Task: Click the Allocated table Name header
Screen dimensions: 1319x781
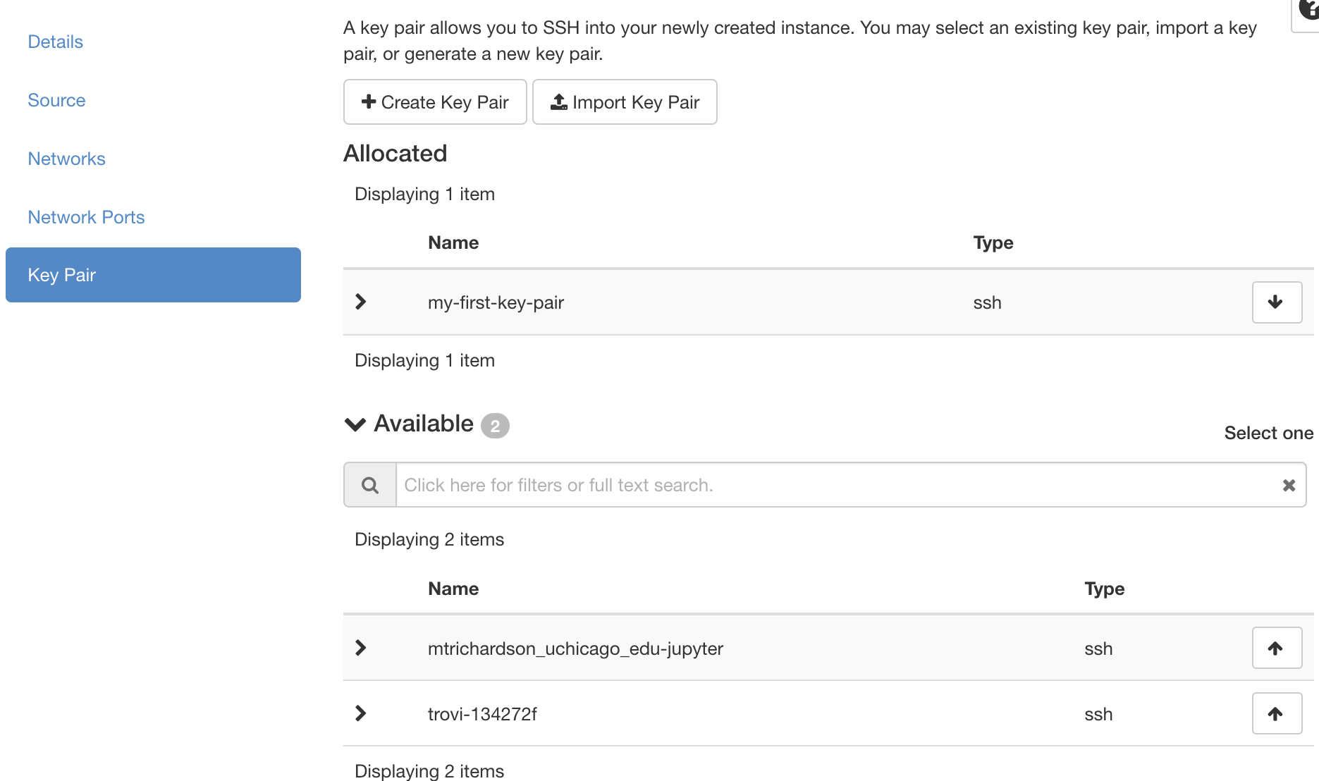Action: [x=453, y=242]
